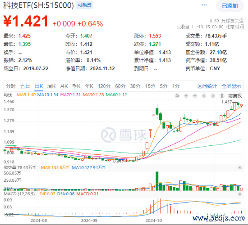This screenshot has height=225, width=248.
Task: Close the 成交量 volume indicator panel
Action: 240,167
